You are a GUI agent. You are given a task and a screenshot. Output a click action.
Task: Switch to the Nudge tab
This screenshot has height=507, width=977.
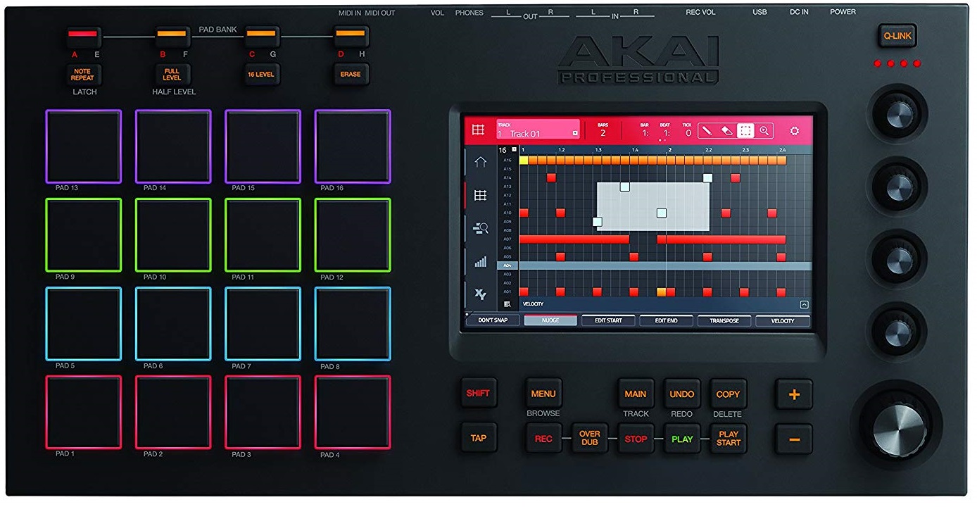550,320
